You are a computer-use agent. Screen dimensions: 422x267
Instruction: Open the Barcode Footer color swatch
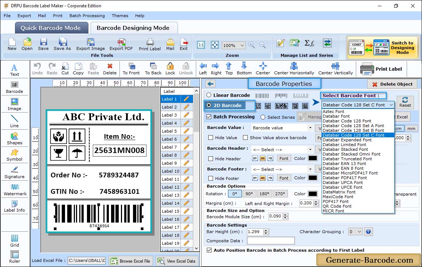(313, 178)
